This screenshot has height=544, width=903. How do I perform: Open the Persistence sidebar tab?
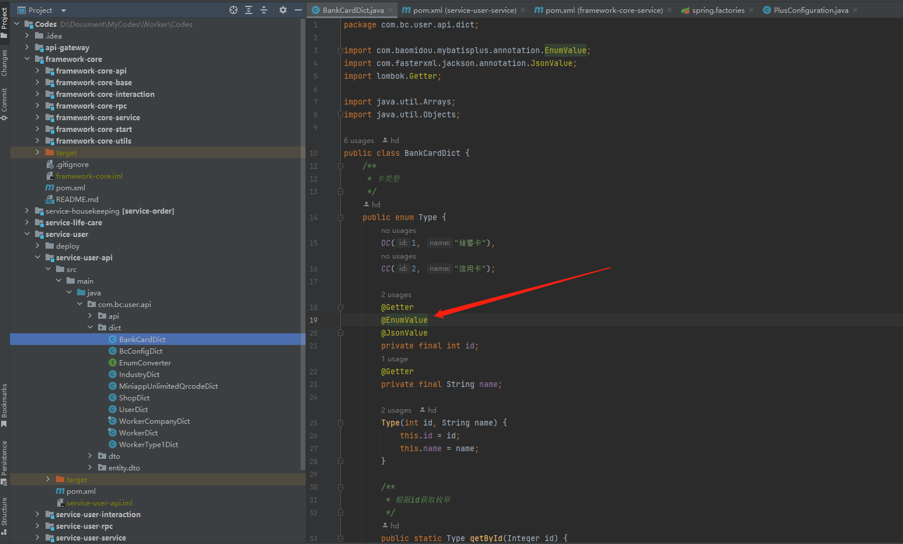pos(4,462)
